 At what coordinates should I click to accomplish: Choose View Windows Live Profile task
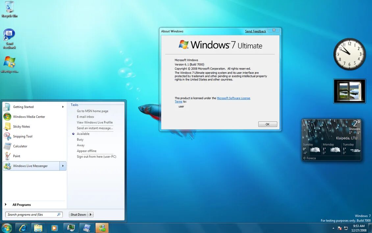(x=95, y=123)
